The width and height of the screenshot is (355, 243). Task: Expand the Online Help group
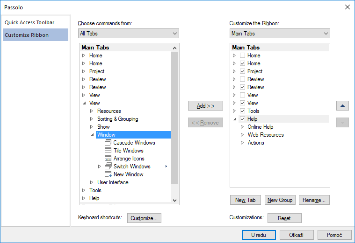click(x=242, y=127)
